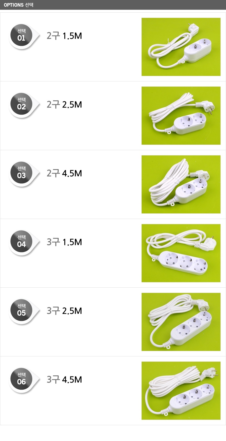226x441 pixels.
Task: Select the 2구 1.5M option text
Action: [x=64, y=36]
